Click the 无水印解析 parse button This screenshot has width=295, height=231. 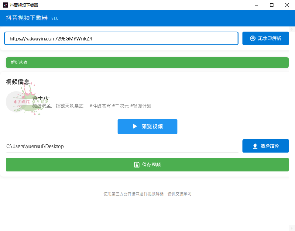point(265,38)
